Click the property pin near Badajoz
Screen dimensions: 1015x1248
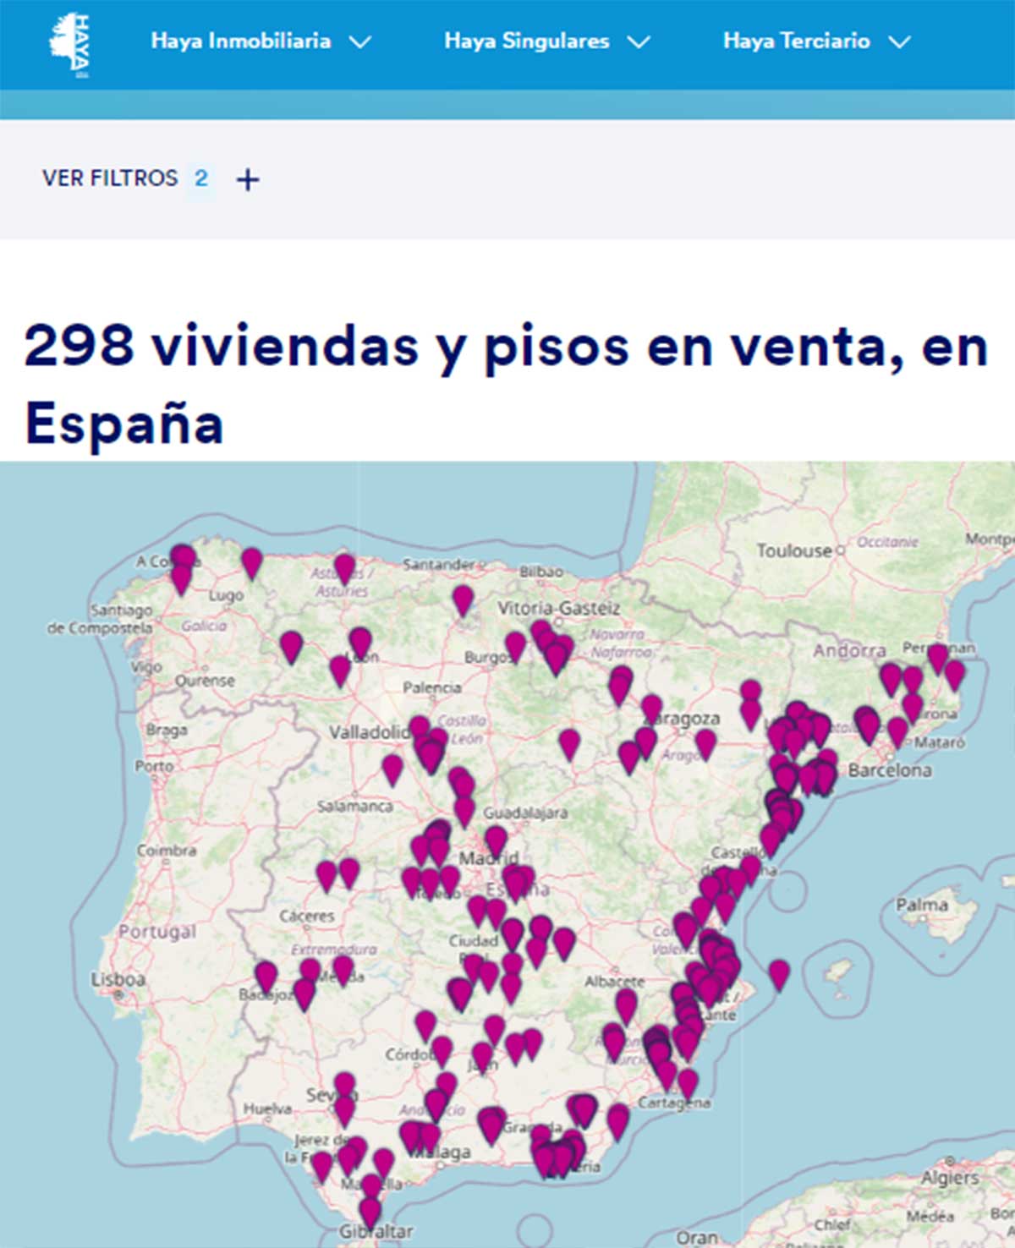(x=265, y=977)
